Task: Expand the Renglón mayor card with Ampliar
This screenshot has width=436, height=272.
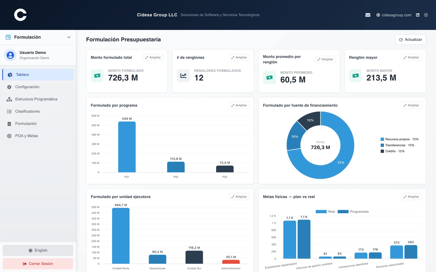Action: click(x=411, y=57)
